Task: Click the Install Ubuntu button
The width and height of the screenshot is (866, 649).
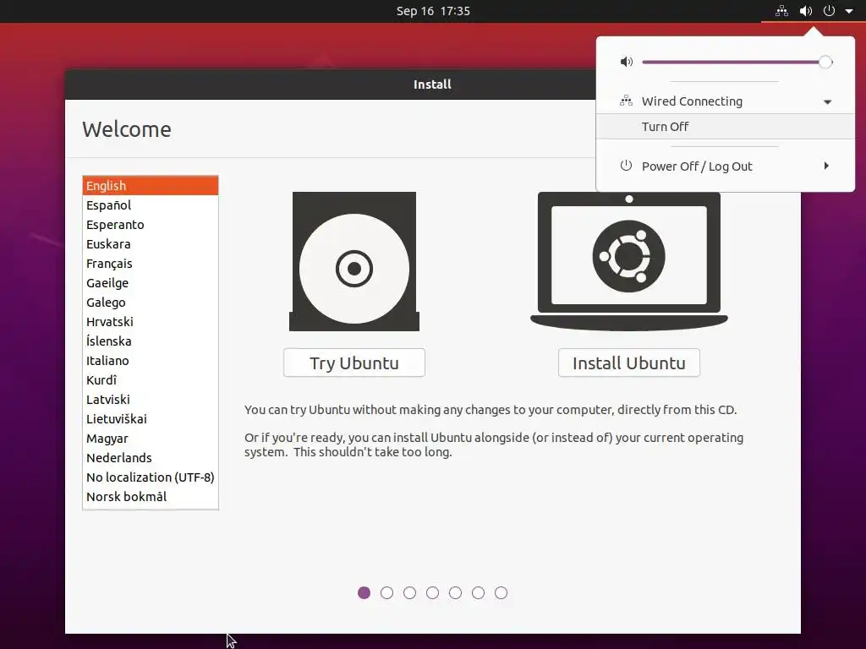Action: 629,363
